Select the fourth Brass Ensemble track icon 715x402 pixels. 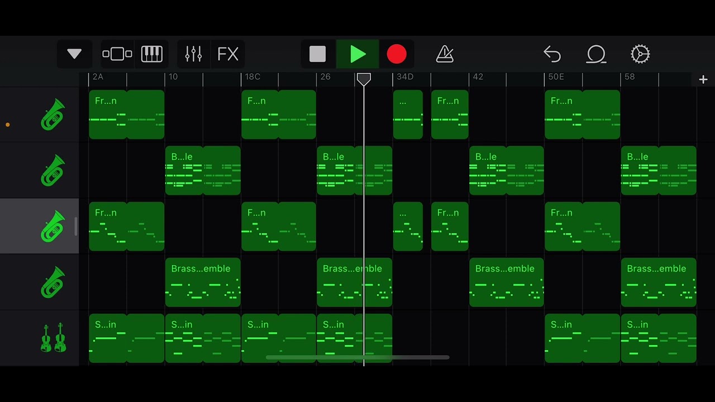[x=53, y=282]
